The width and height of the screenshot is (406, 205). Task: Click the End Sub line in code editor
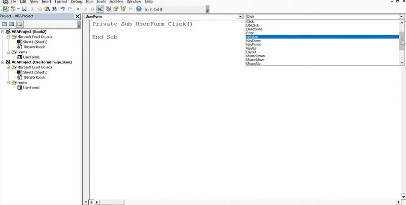105,37
